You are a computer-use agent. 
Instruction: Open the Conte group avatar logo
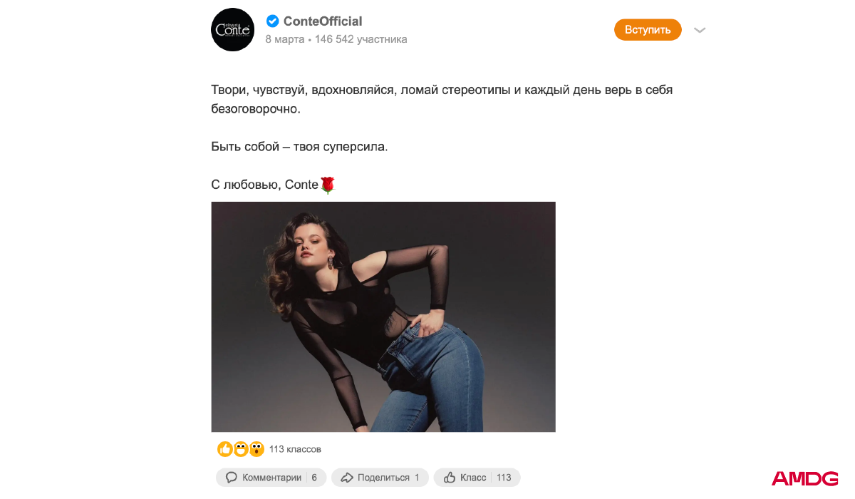point(233,30)
